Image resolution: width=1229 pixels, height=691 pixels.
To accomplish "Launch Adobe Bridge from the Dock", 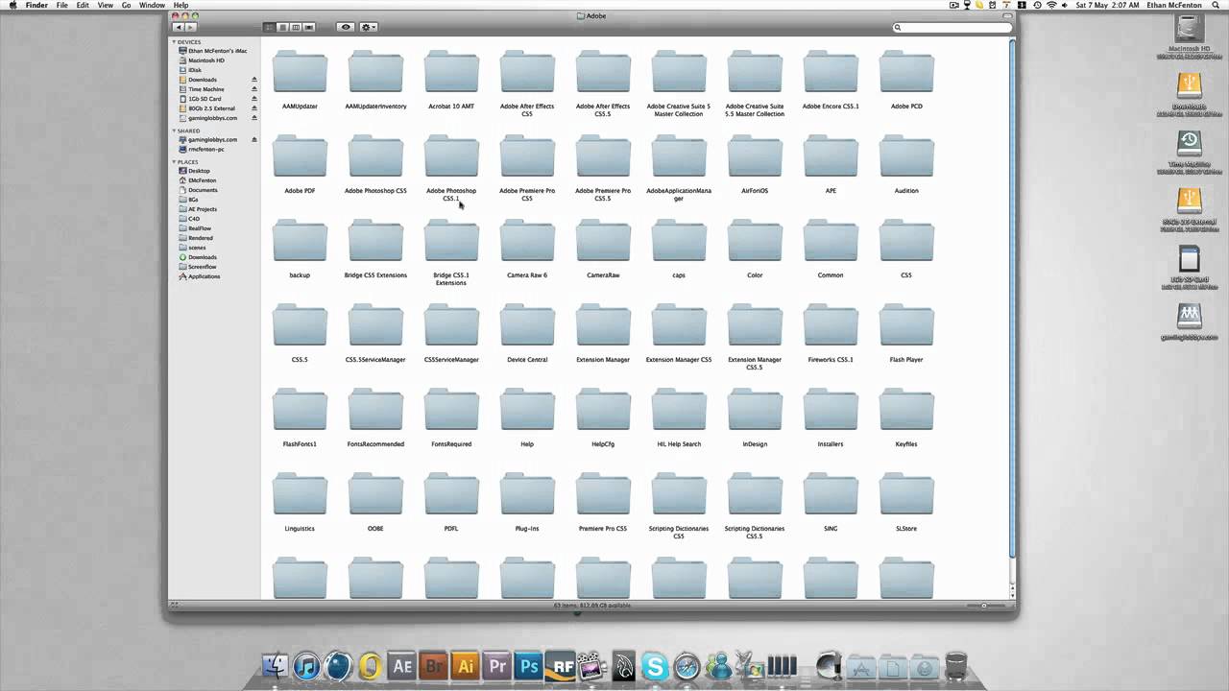I will tap(434, 665).
